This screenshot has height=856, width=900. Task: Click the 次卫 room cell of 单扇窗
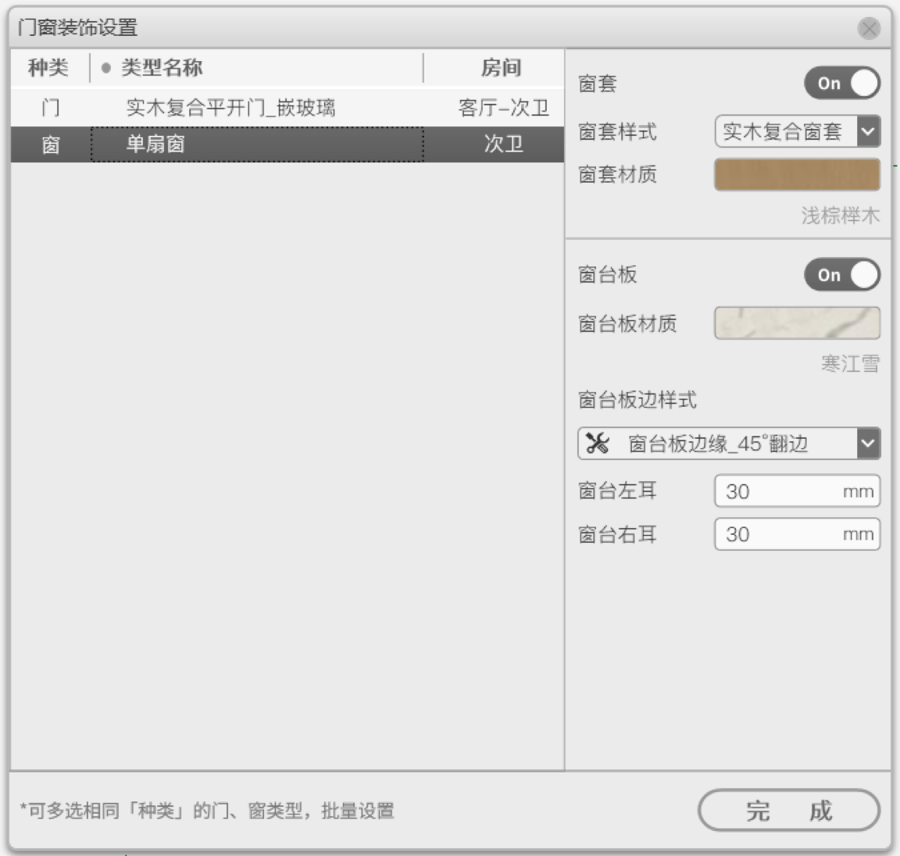(503, 144)
